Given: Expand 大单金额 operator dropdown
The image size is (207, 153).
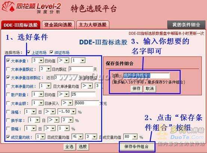Looking at the screenshot, I should 67,103.
